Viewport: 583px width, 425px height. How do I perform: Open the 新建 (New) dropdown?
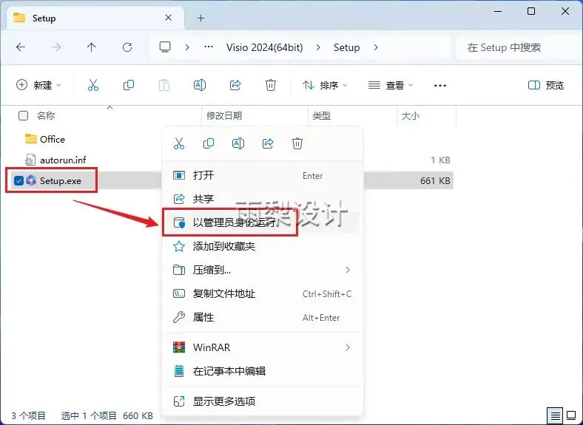[38, 86]
